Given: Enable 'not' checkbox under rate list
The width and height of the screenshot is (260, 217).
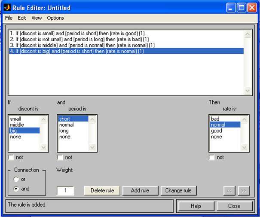Looking at the screenshot, I should [x=212, y=157].
